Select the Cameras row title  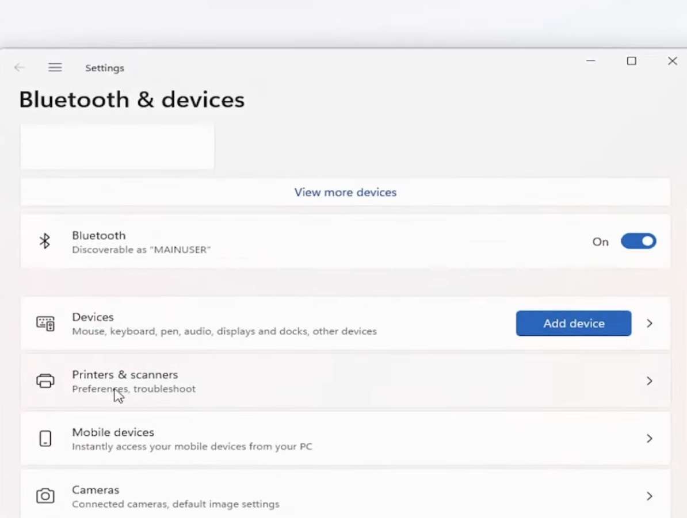click(x=96, y=490)
